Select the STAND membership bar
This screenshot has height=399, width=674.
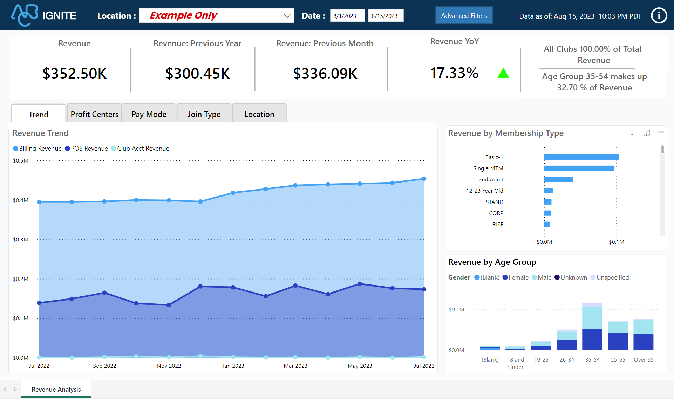click(x=548, y=202)
